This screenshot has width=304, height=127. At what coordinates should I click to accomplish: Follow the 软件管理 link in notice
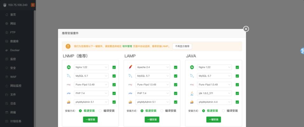coord(127,46)
